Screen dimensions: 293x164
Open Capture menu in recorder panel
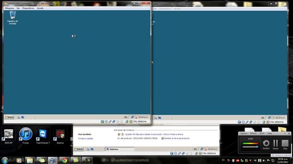tap(243, 133)
